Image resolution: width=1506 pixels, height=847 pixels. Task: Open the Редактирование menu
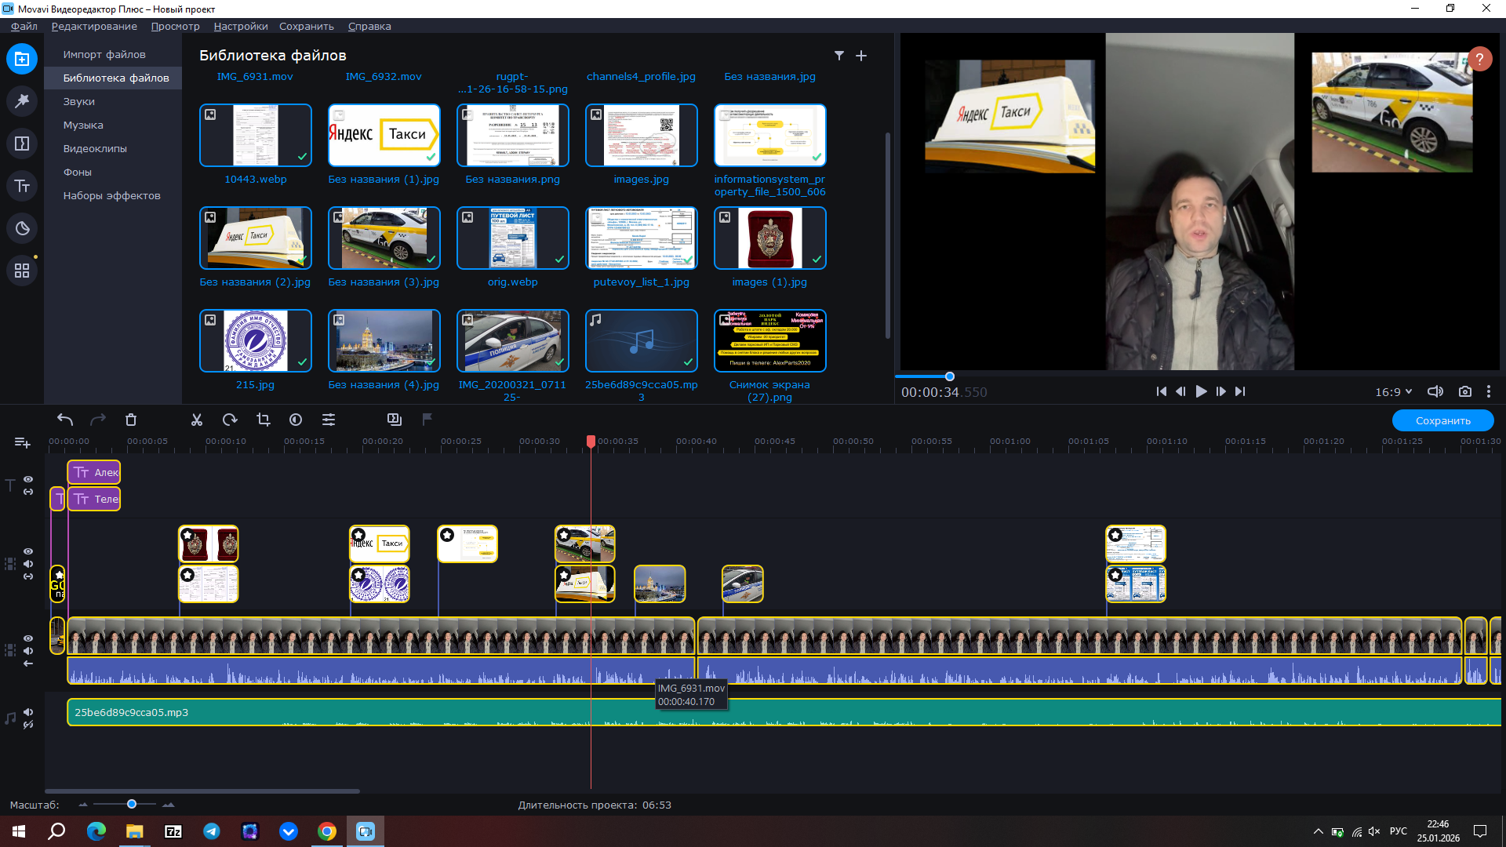tap(94, 26)
